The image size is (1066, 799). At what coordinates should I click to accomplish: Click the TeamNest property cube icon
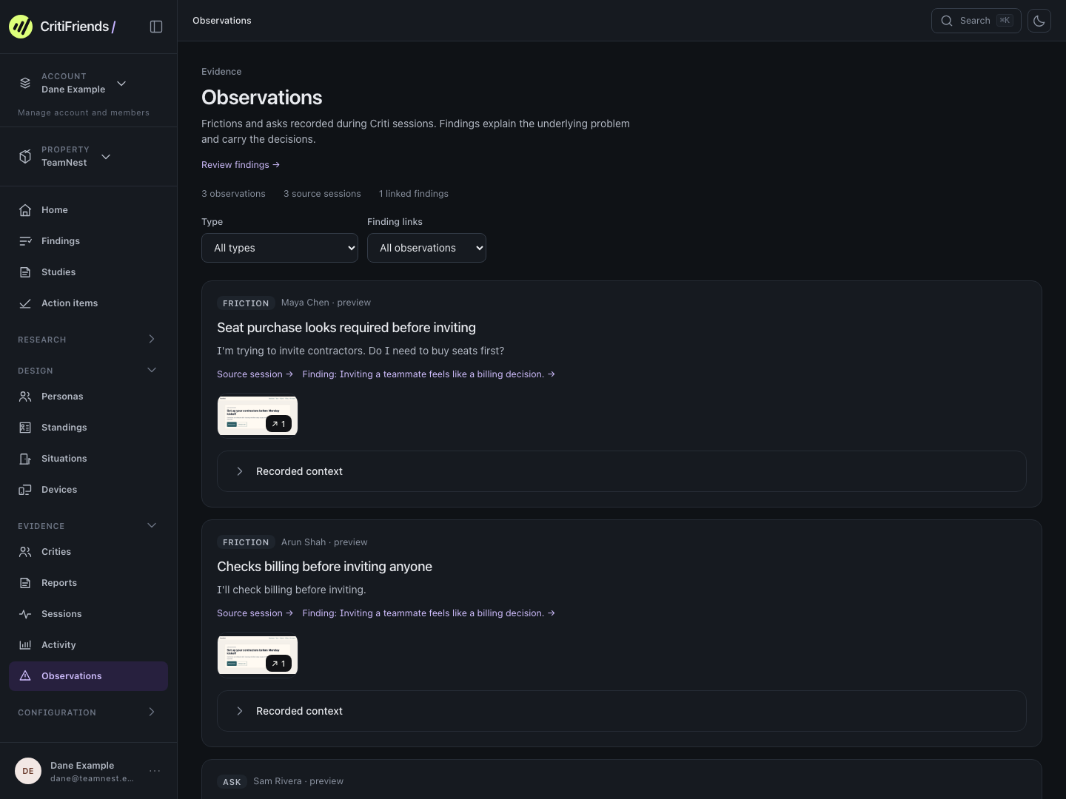[25, 156]
